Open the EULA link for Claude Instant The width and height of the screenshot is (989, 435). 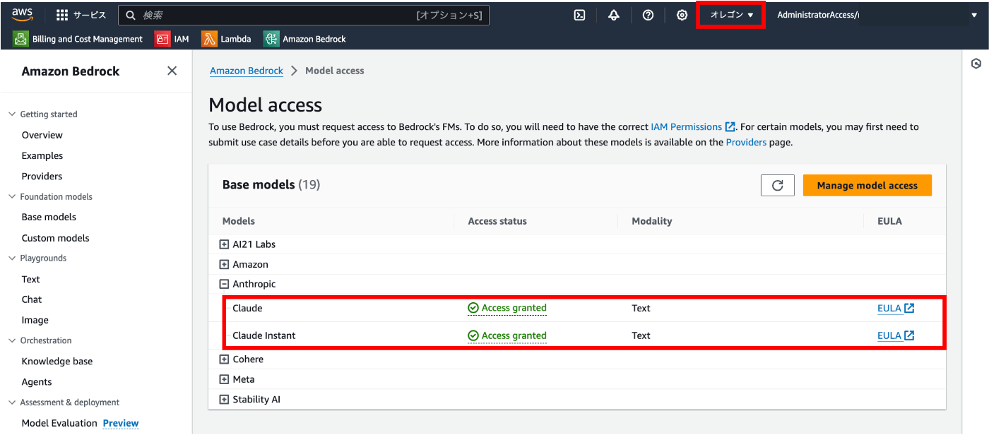coord(896,335)
